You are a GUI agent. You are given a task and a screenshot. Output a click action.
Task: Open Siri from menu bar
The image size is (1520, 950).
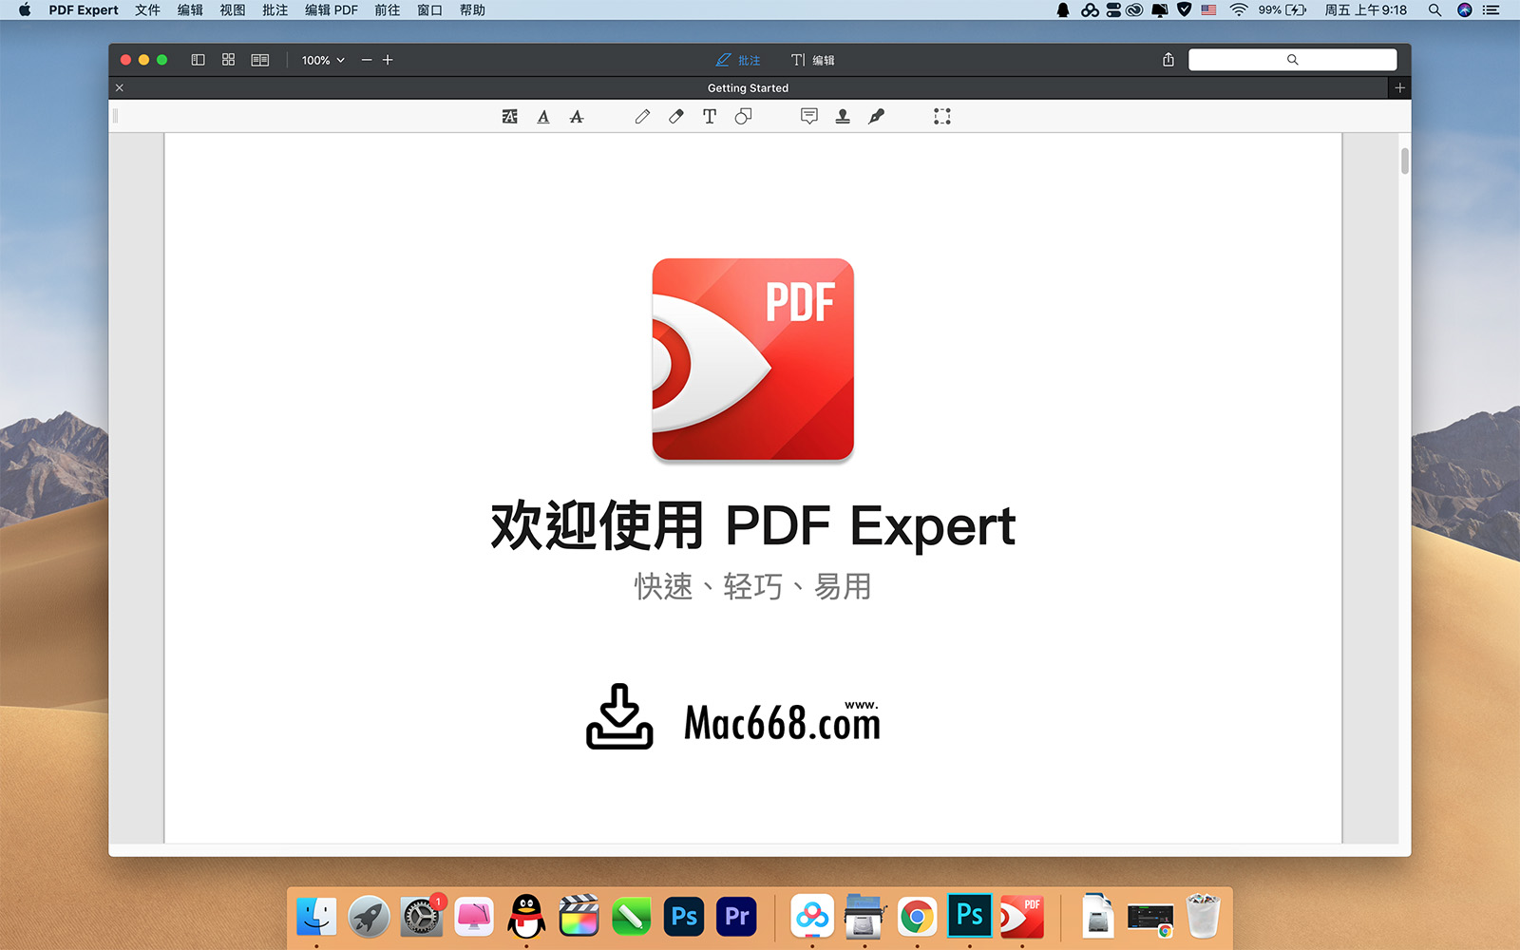coord(1465,10)
